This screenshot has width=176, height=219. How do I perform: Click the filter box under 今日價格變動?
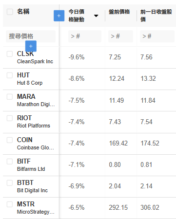click(85, 36)
